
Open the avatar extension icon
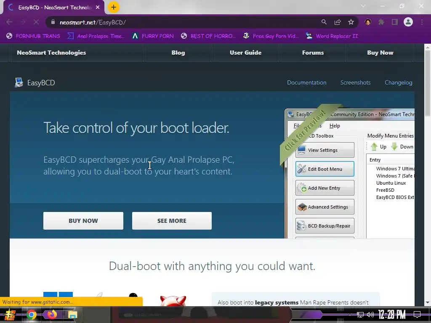[x=368, y=22]
